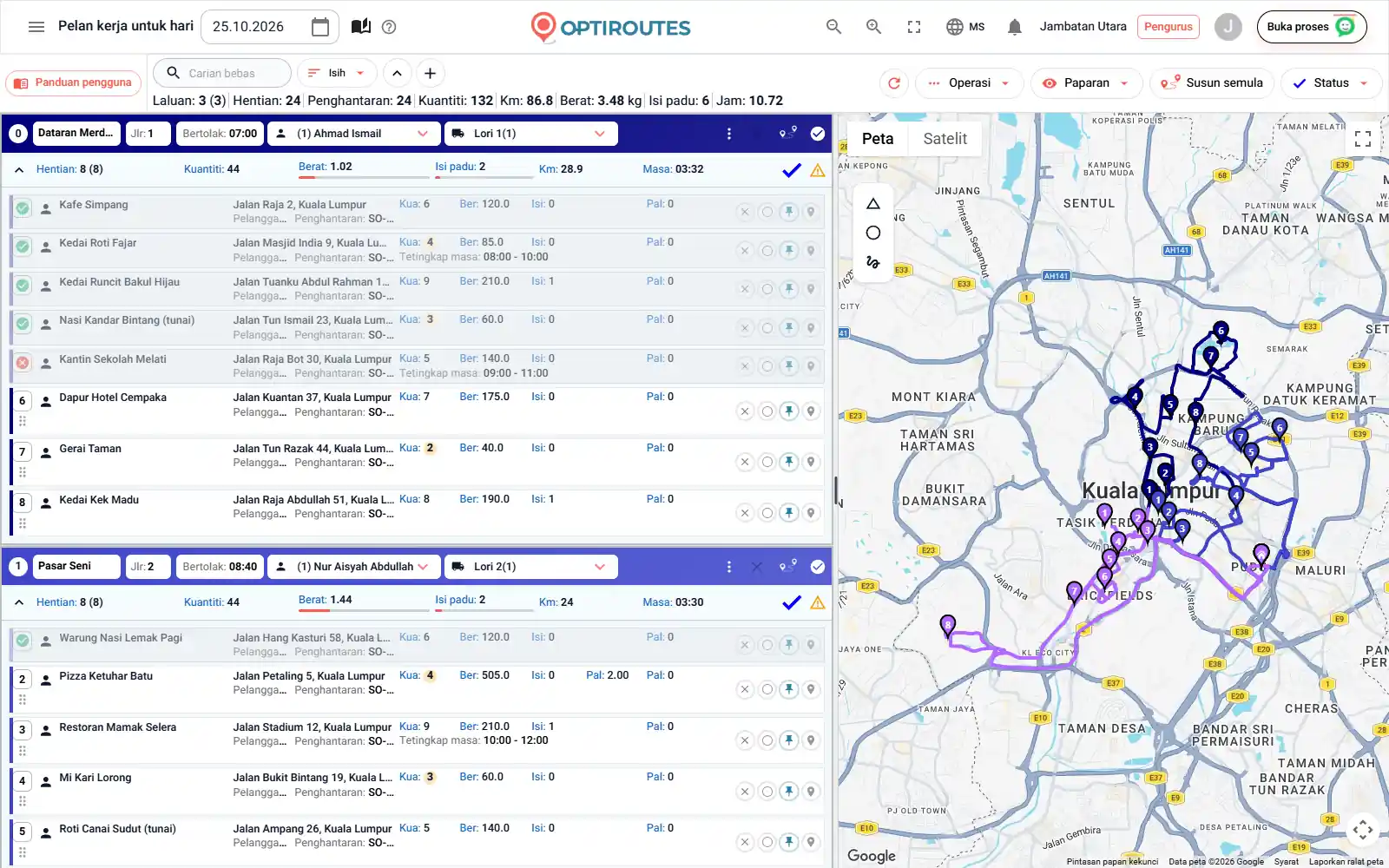Open the help question mark icon
The height and width of the screenshot is (868, 1389).
point(389,27)
